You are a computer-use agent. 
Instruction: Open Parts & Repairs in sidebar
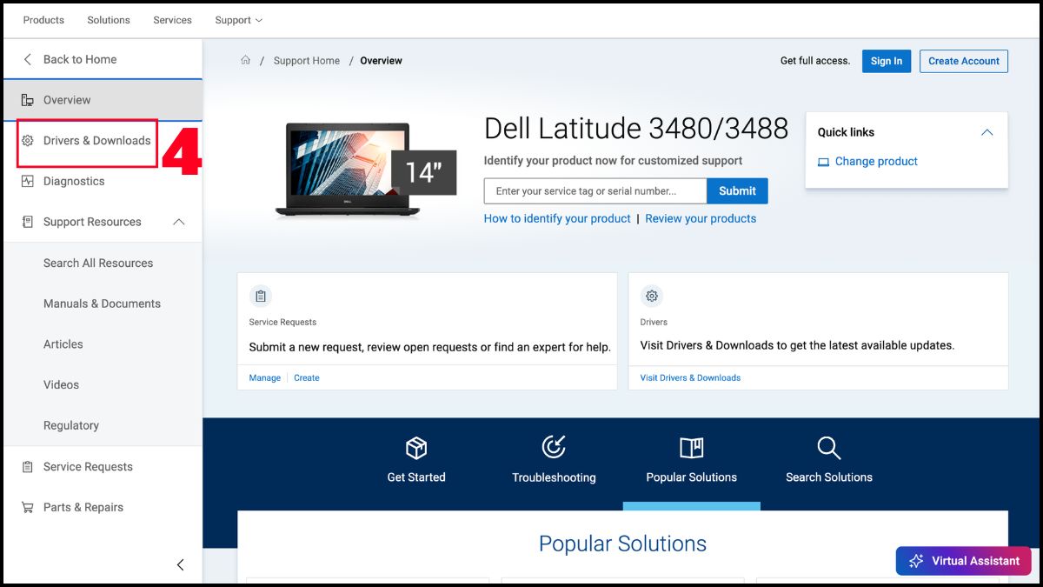tap(83, 507)
